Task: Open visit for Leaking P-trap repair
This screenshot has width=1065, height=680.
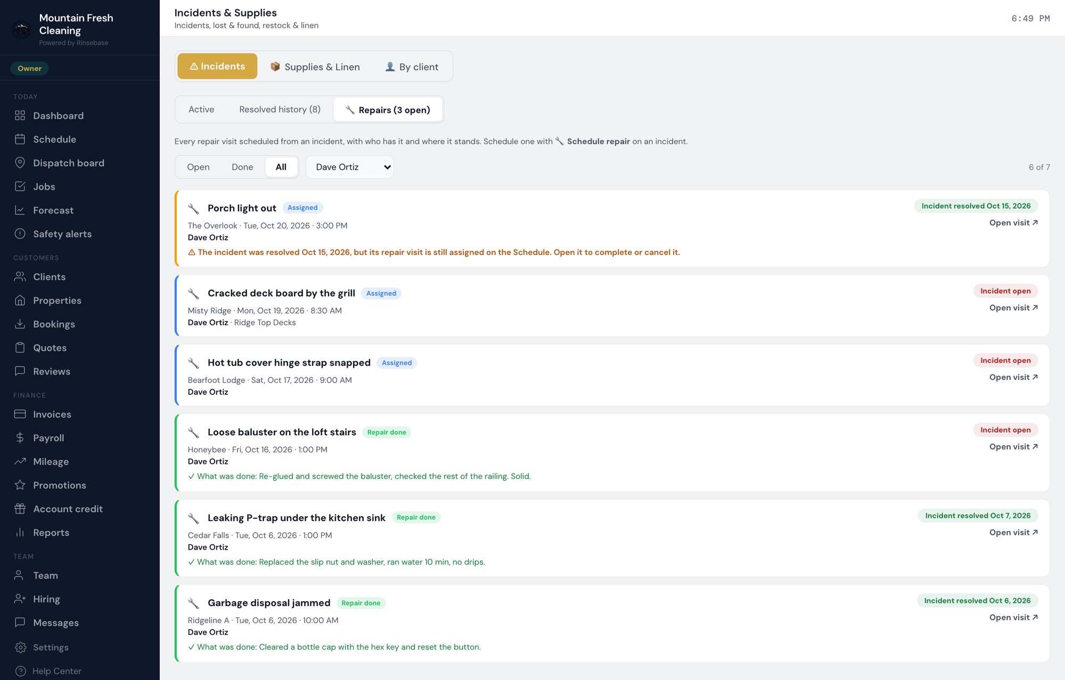Action: [1013, 533]
